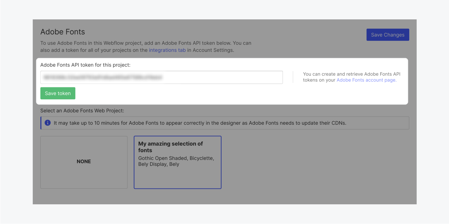Open the Adobe Fonts account page link
449x224 pixels.
366,80
